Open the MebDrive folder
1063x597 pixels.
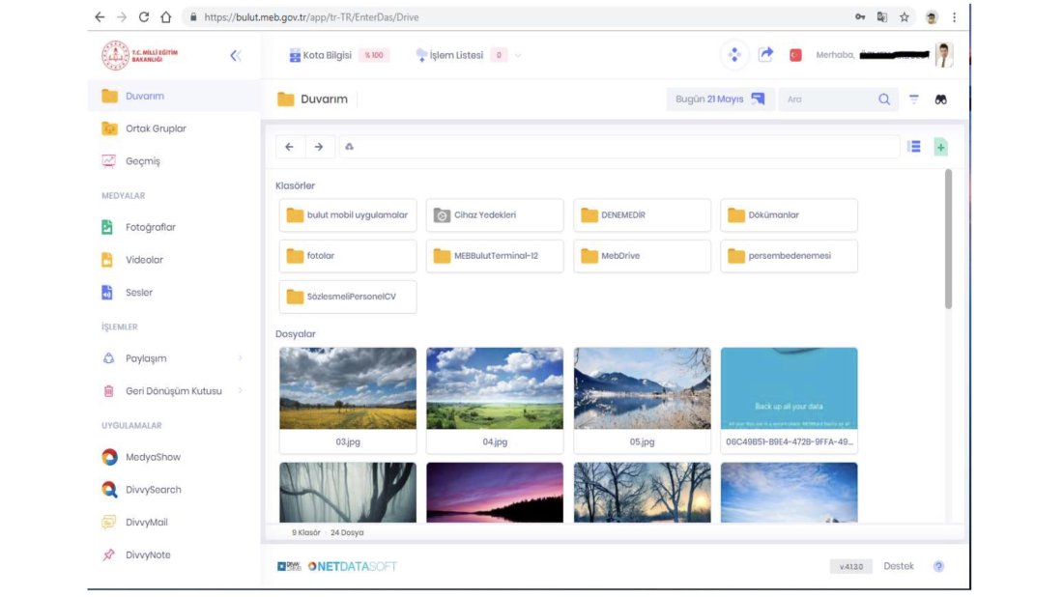(642, 256)
